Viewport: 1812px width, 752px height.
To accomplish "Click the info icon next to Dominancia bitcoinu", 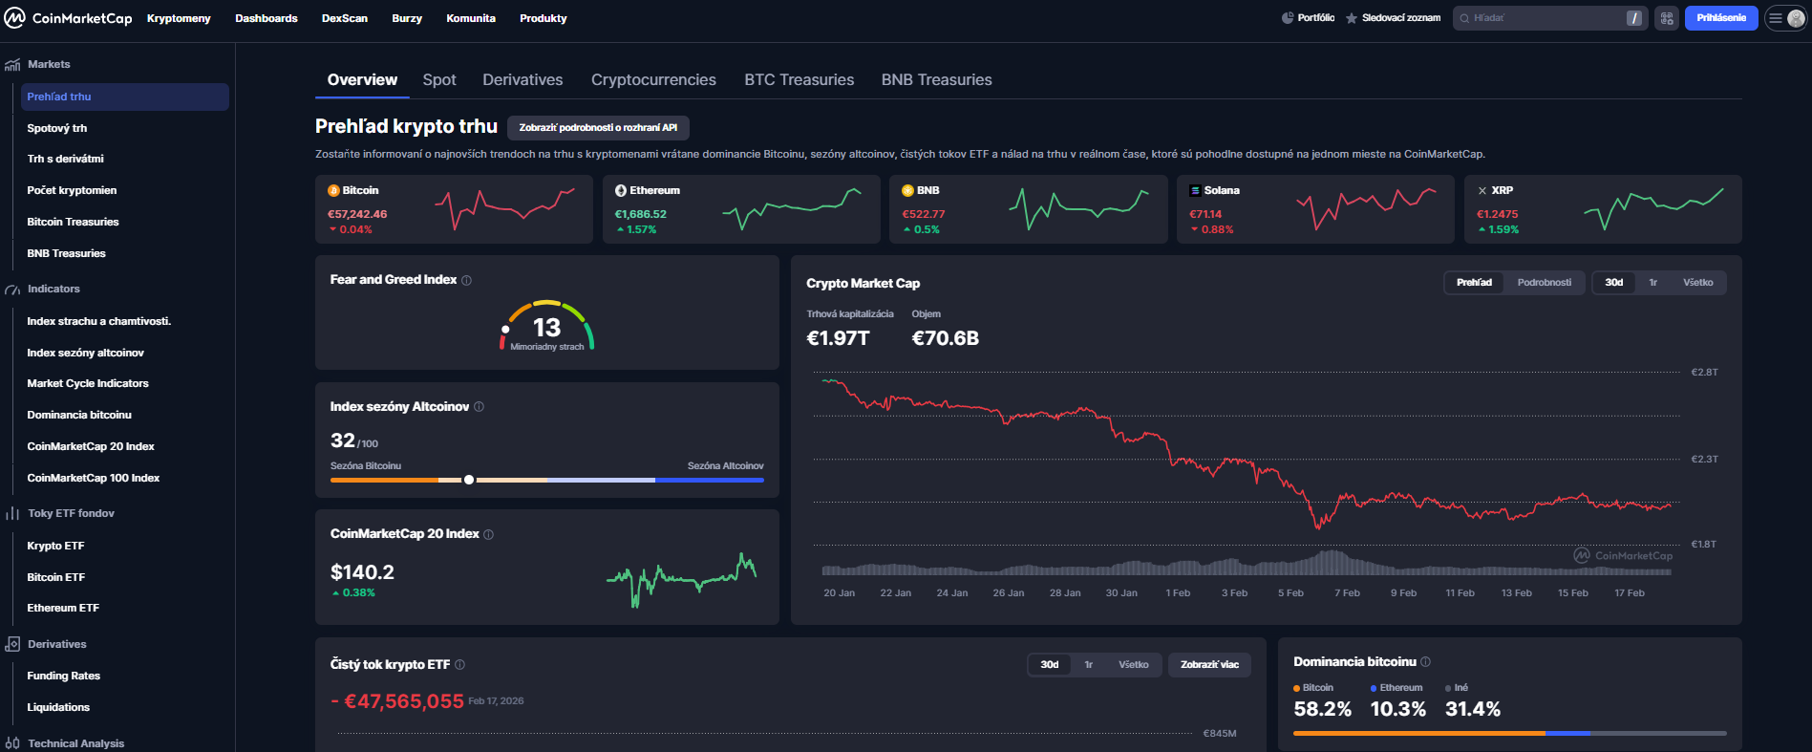I will 1425,662.
